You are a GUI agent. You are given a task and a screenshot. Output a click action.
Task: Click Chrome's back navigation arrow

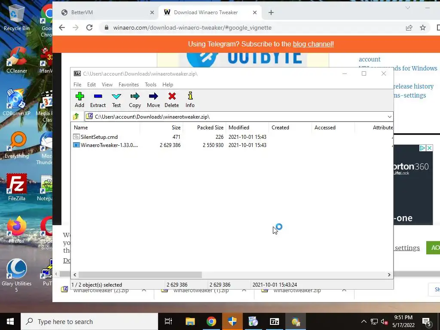point(62,27)
